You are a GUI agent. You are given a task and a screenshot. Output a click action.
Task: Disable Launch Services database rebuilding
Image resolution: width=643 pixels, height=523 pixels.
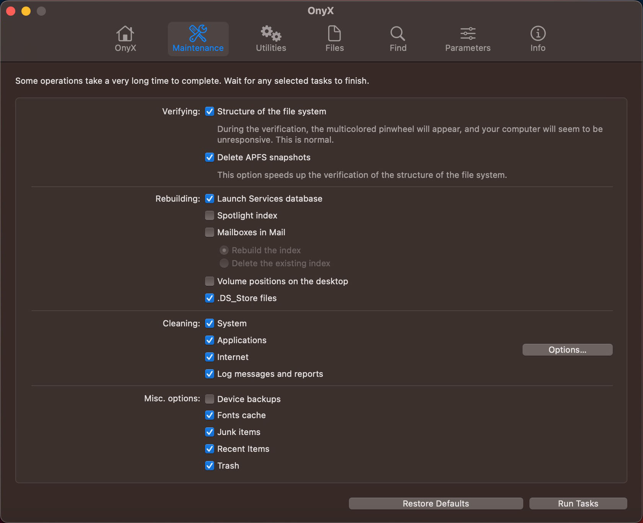[210, 199]
